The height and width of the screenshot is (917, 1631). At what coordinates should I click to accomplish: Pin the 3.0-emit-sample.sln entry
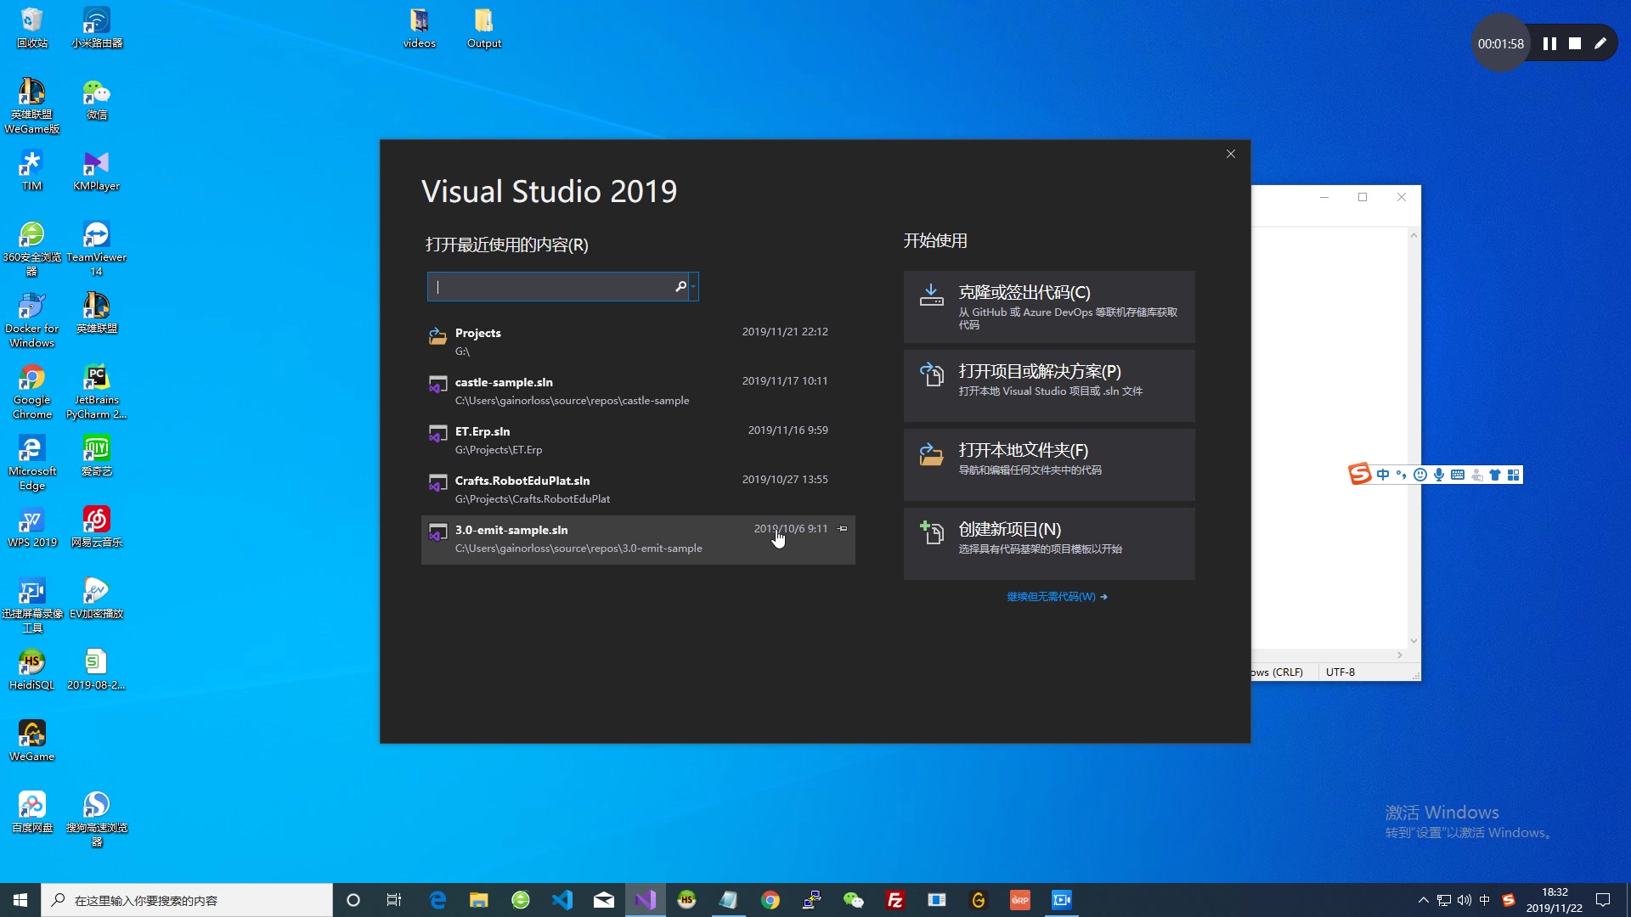click(x=843, y=528)
